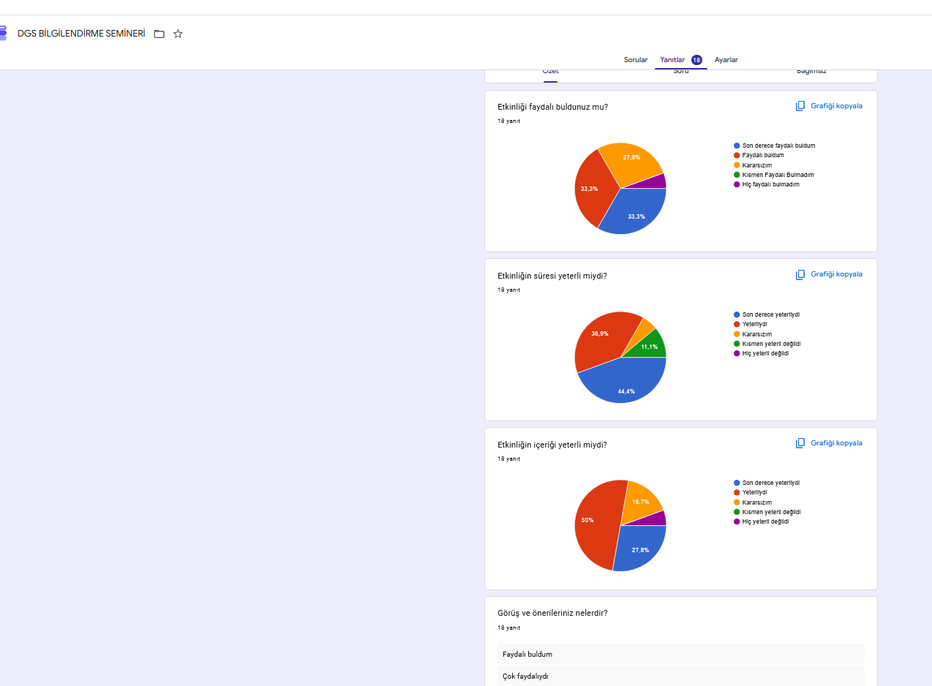
Task: Open the Yanıtlar tab
Action: coord(672,60)
